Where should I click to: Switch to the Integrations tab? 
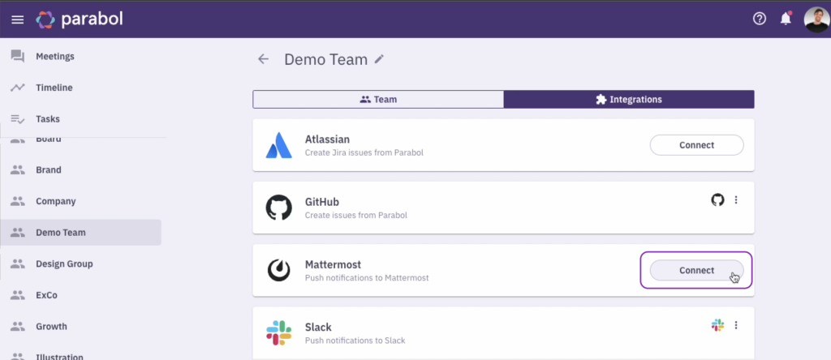click(x=629, y=99)
